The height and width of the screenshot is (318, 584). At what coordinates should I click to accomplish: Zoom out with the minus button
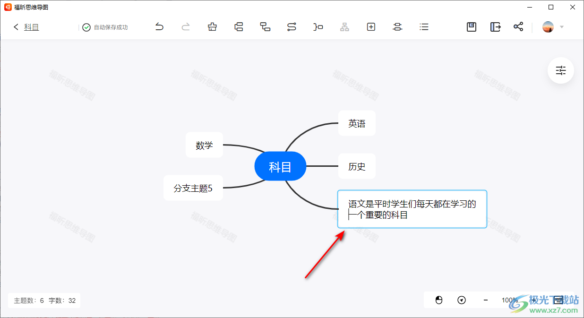pos(486,300)
